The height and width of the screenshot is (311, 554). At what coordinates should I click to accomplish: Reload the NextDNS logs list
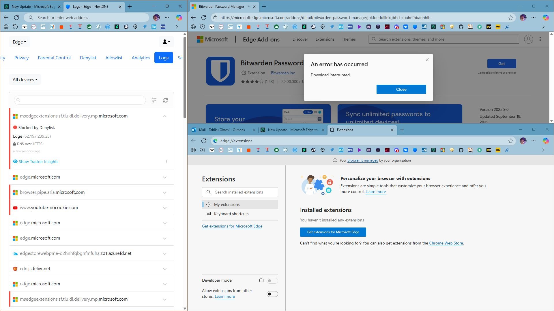click(x=166, y=100)
